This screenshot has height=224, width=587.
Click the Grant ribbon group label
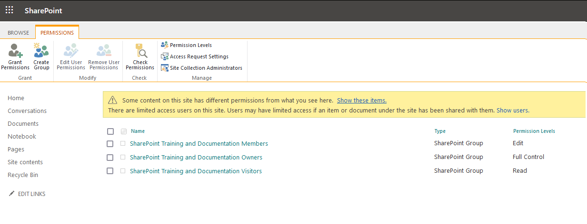25,78
